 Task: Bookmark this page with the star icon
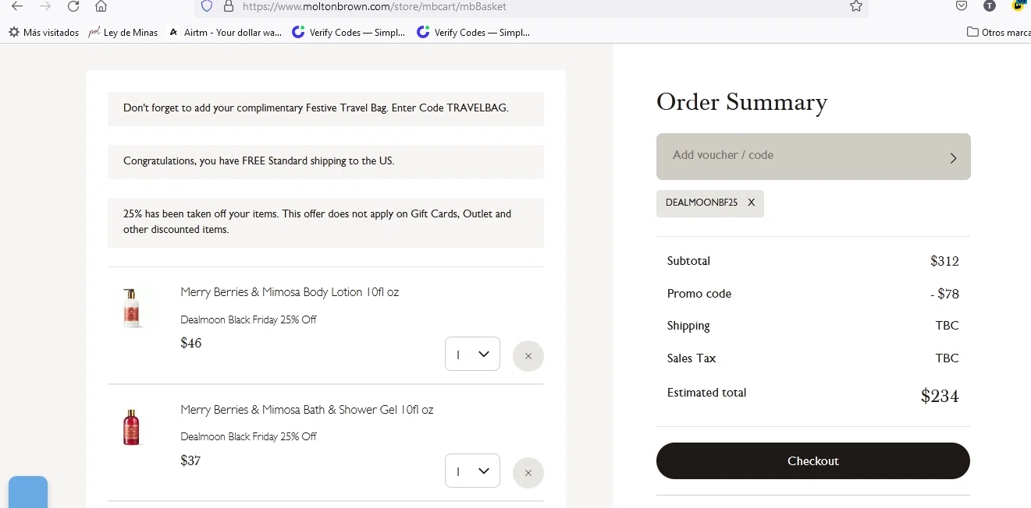[x=856, y=6]
